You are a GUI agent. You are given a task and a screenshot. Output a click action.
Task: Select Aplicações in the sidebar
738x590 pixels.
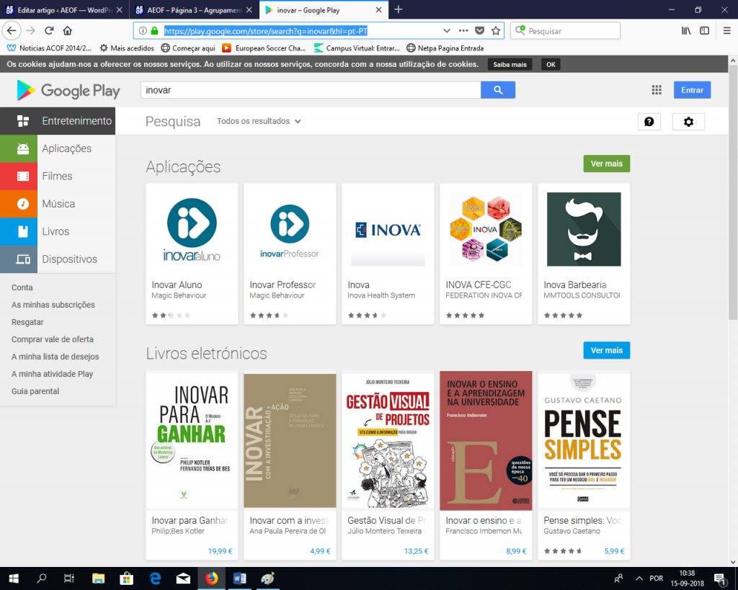tap(58, 148)
